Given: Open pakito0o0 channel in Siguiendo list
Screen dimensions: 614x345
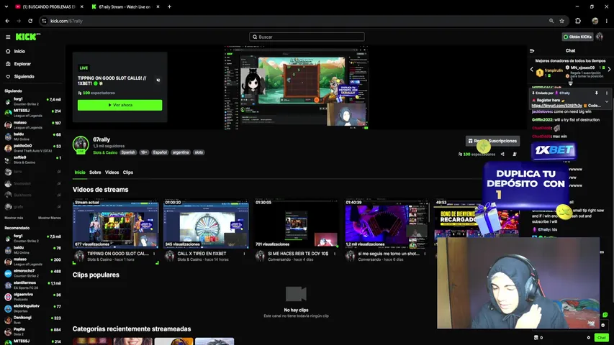Looking at the screenshot, I should [x=33, y=148].
